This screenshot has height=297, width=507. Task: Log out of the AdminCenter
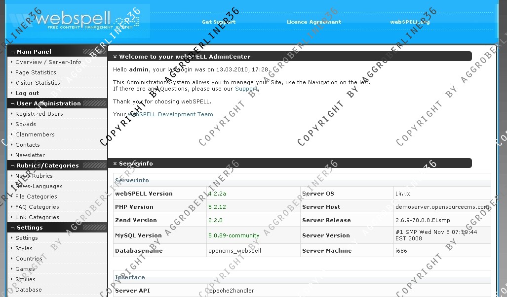(x=27, y=93)
